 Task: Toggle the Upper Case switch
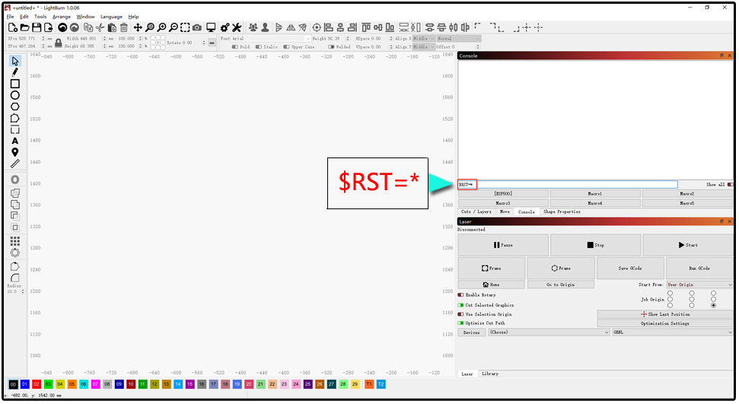click(286, 46)
